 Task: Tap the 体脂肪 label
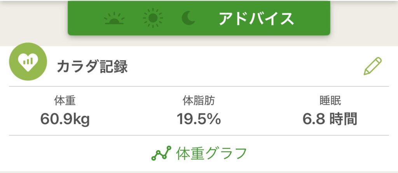tap(199, 101)
